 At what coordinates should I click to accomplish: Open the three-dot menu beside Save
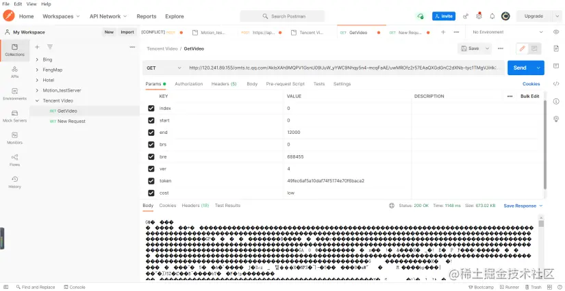(x=501, y=48)
